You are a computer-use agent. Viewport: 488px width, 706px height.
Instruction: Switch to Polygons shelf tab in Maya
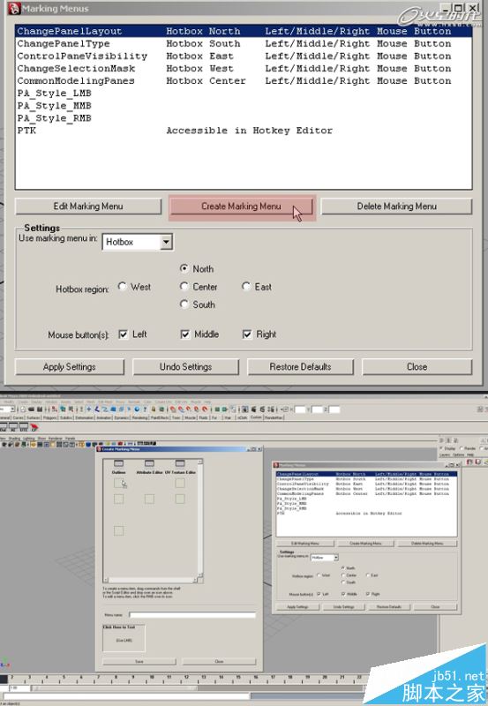click(x=50, y=417)
